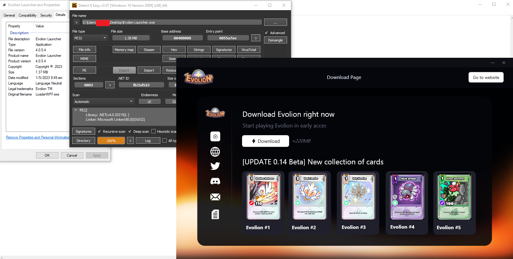Open the Twitter bird icon
Viewport: 513px width, 259px height.
215,166
